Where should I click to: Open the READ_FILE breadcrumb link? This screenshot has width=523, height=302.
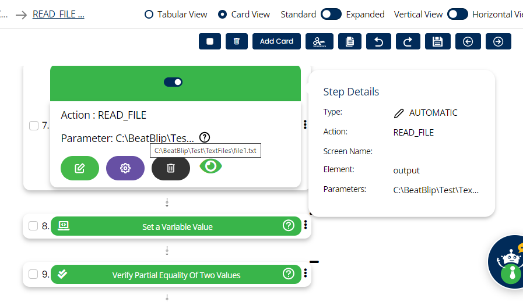coord(58,15)
